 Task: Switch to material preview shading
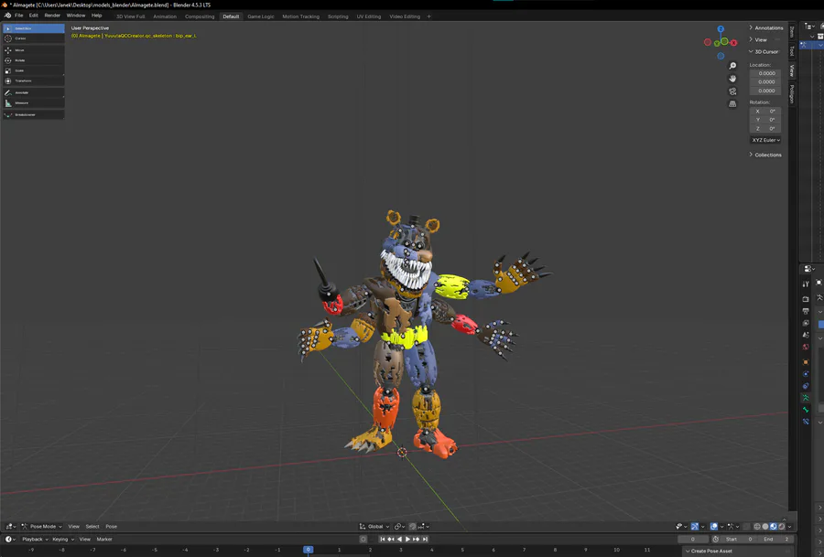[774, 526]
